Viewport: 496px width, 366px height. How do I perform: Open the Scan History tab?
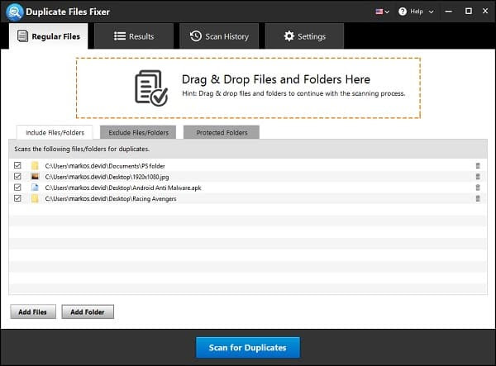click(x=219, y=36)
